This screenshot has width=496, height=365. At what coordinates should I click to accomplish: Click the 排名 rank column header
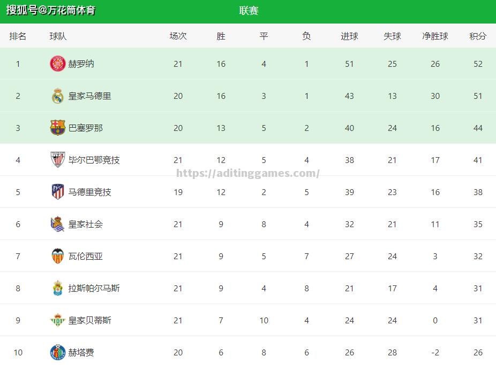click(18, 36)
